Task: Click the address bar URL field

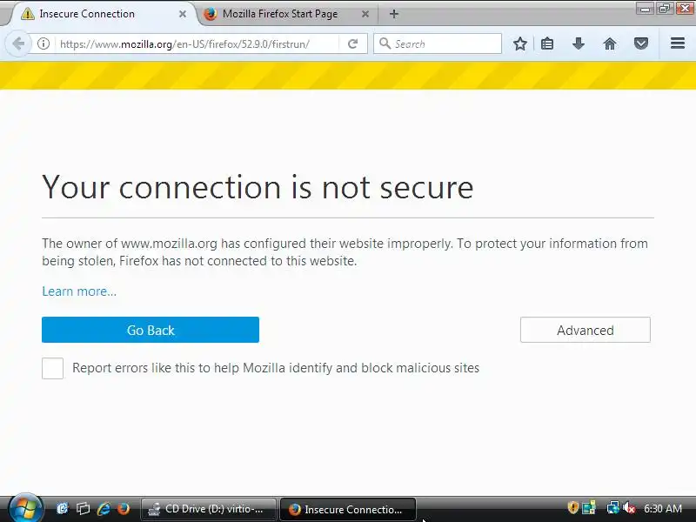Action: (197, 44)
